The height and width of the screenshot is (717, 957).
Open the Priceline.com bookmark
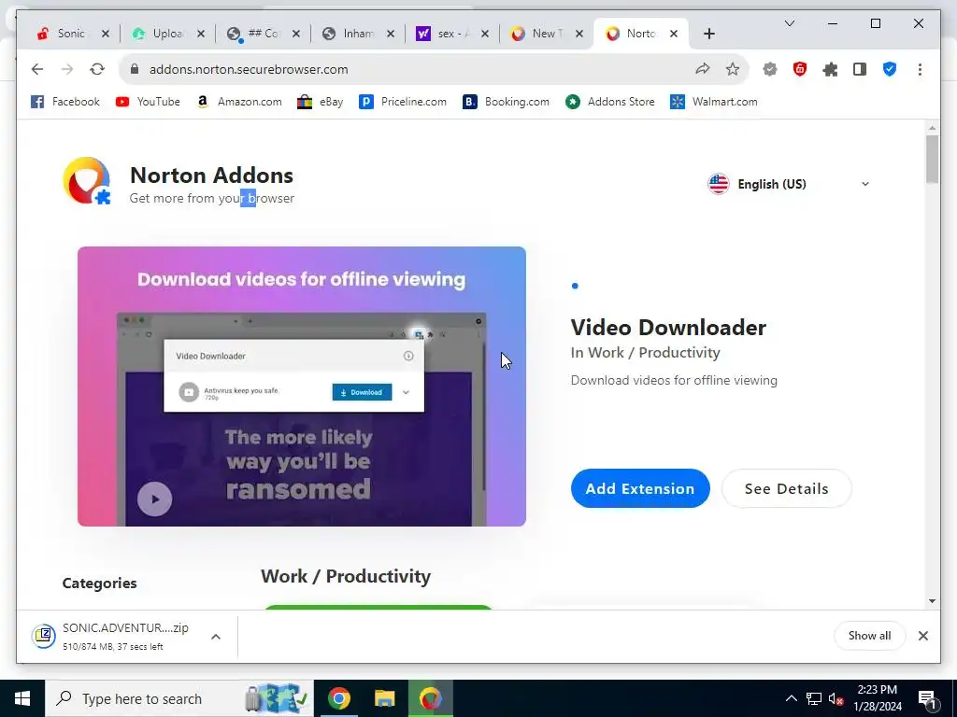403,102
